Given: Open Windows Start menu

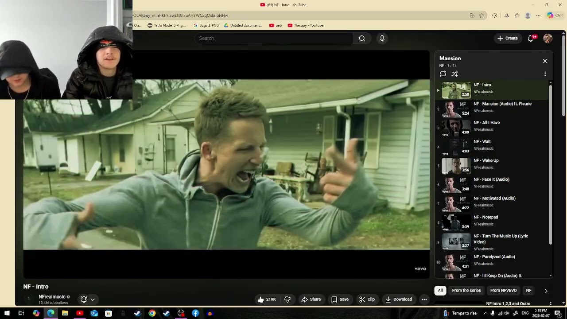Looking at the screenshot, I should tap(7, 313).
